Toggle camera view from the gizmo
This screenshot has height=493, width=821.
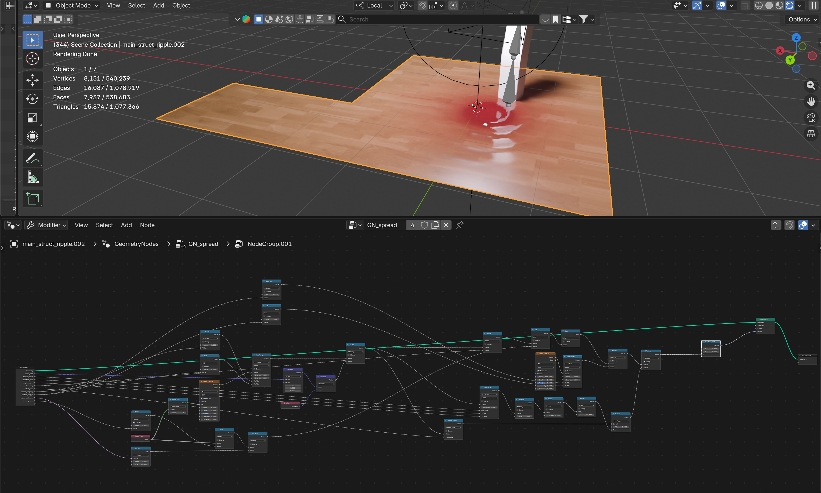coord(811,118)
